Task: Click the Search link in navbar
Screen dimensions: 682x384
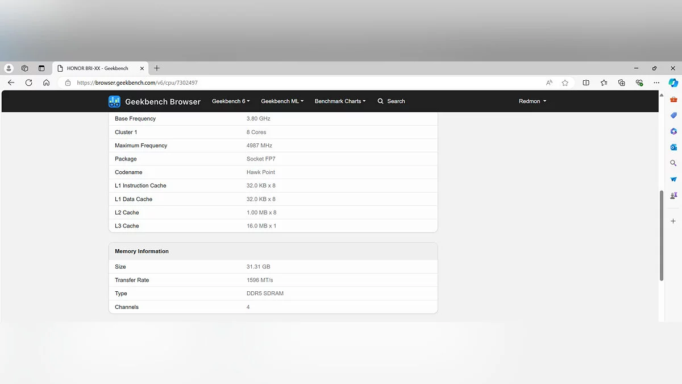Action: 392,101
